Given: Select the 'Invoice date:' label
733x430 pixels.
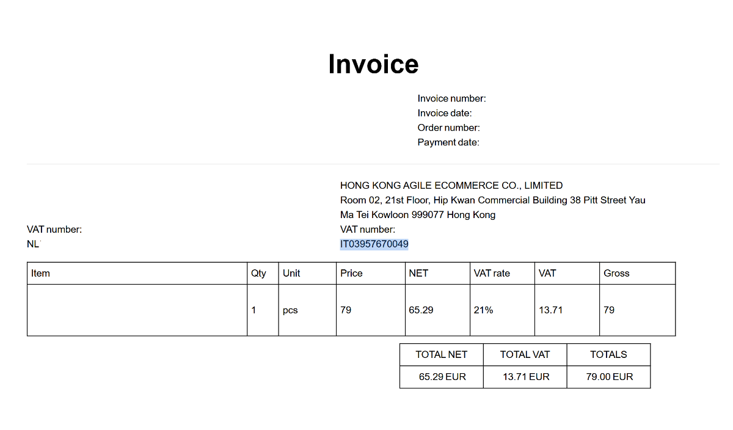Looking at the screenshot, I should point(445,113).
